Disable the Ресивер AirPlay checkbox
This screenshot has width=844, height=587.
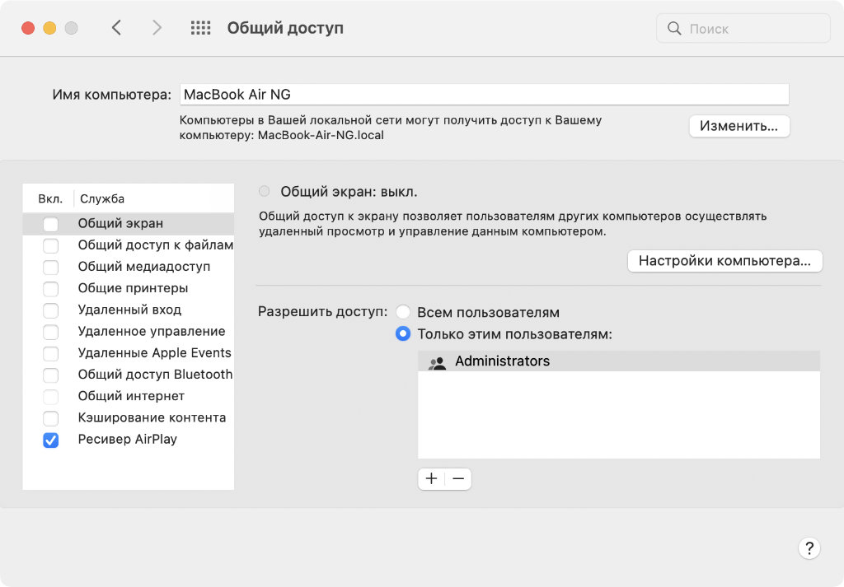coord(51,440)
